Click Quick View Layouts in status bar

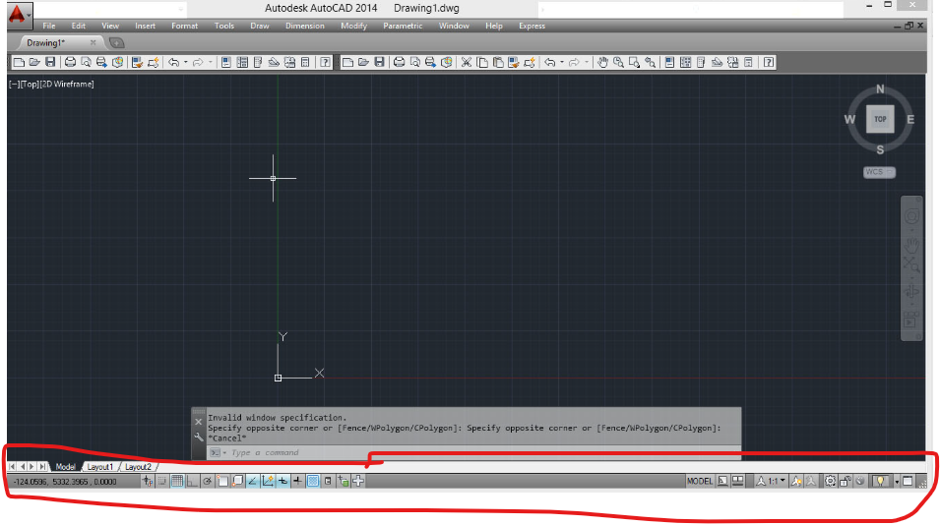coord(723,481)
